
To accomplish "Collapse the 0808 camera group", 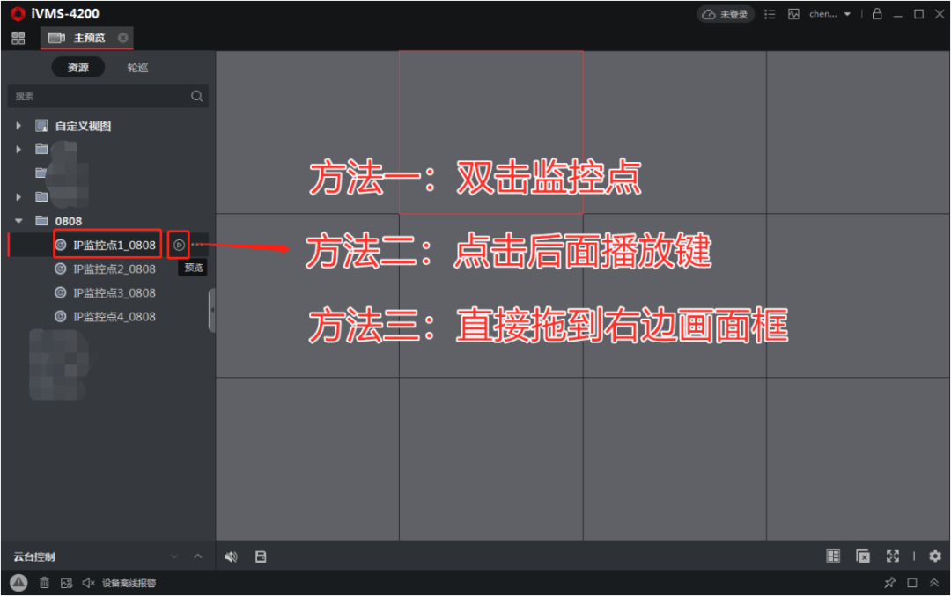I will [x=18, y=220].
